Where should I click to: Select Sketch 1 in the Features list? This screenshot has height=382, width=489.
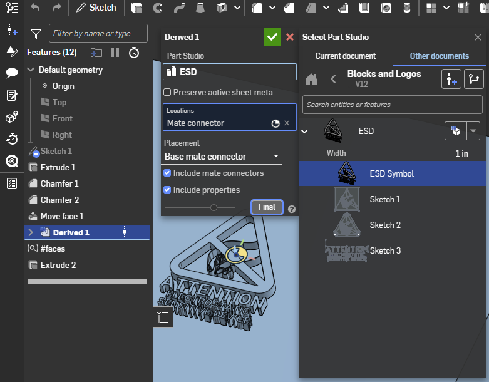(56, 151)
